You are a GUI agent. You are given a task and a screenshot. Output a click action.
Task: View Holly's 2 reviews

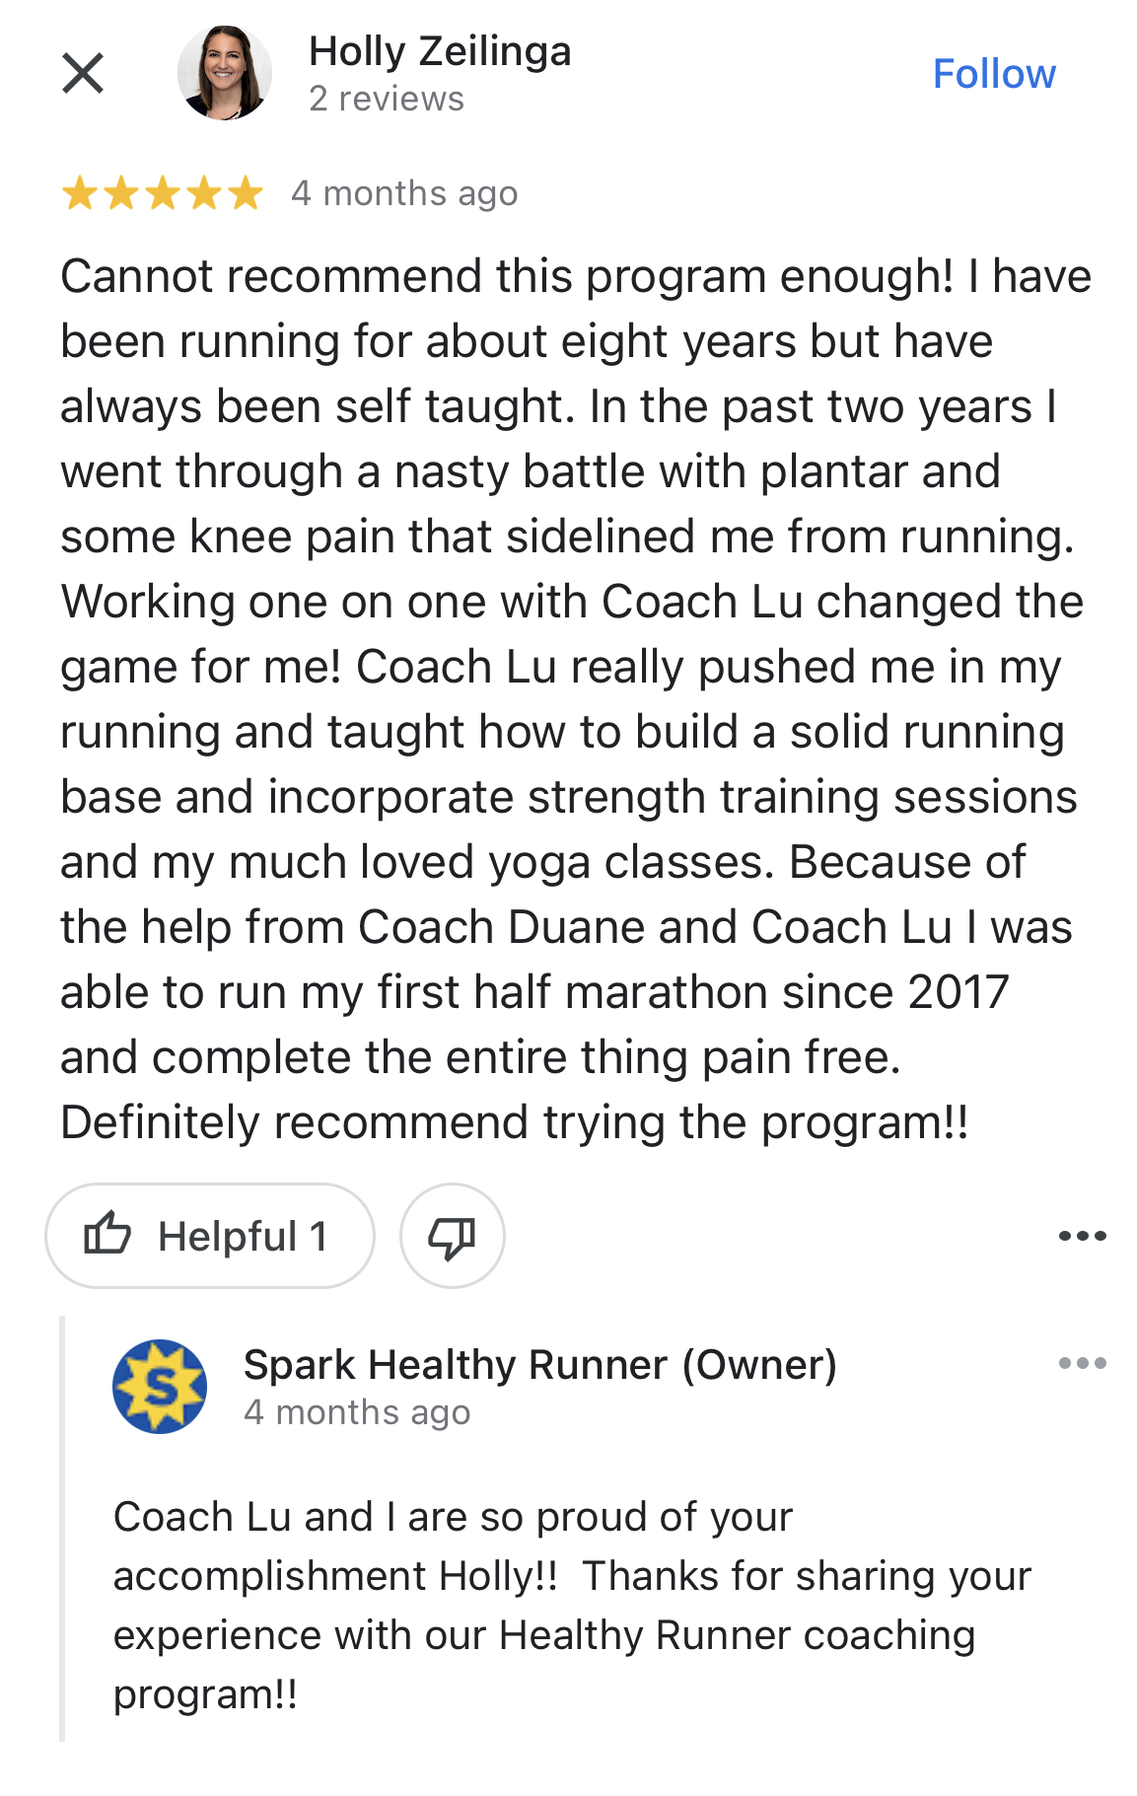coord(386,99)
